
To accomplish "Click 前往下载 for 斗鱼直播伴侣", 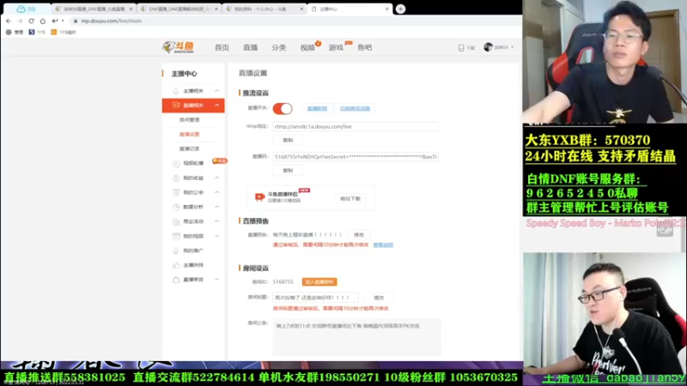I will 350,198.
